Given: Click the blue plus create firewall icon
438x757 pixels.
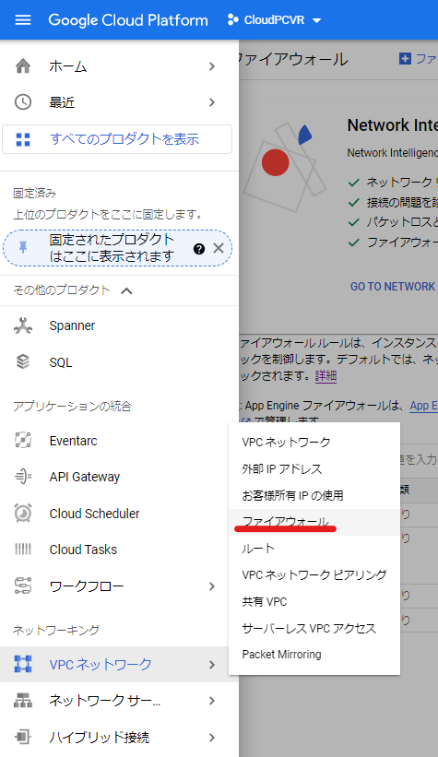Looking at the screenshot, I should (405, 58).
